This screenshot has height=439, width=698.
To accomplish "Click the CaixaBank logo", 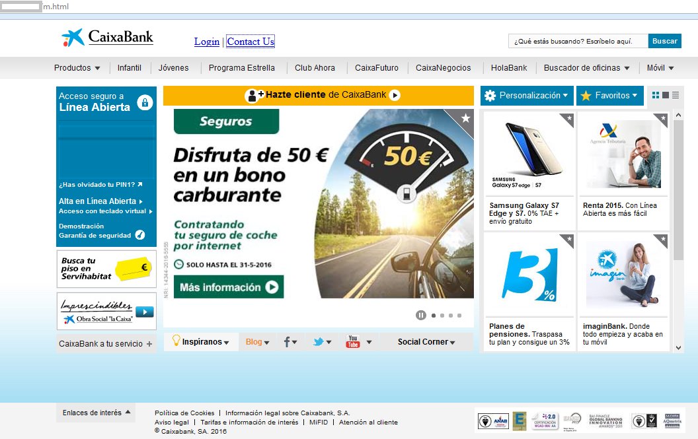I will (x=107, y=38).
